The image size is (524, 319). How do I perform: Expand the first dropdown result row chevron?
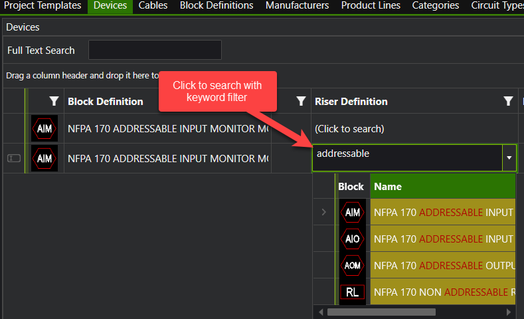point(324,212)
